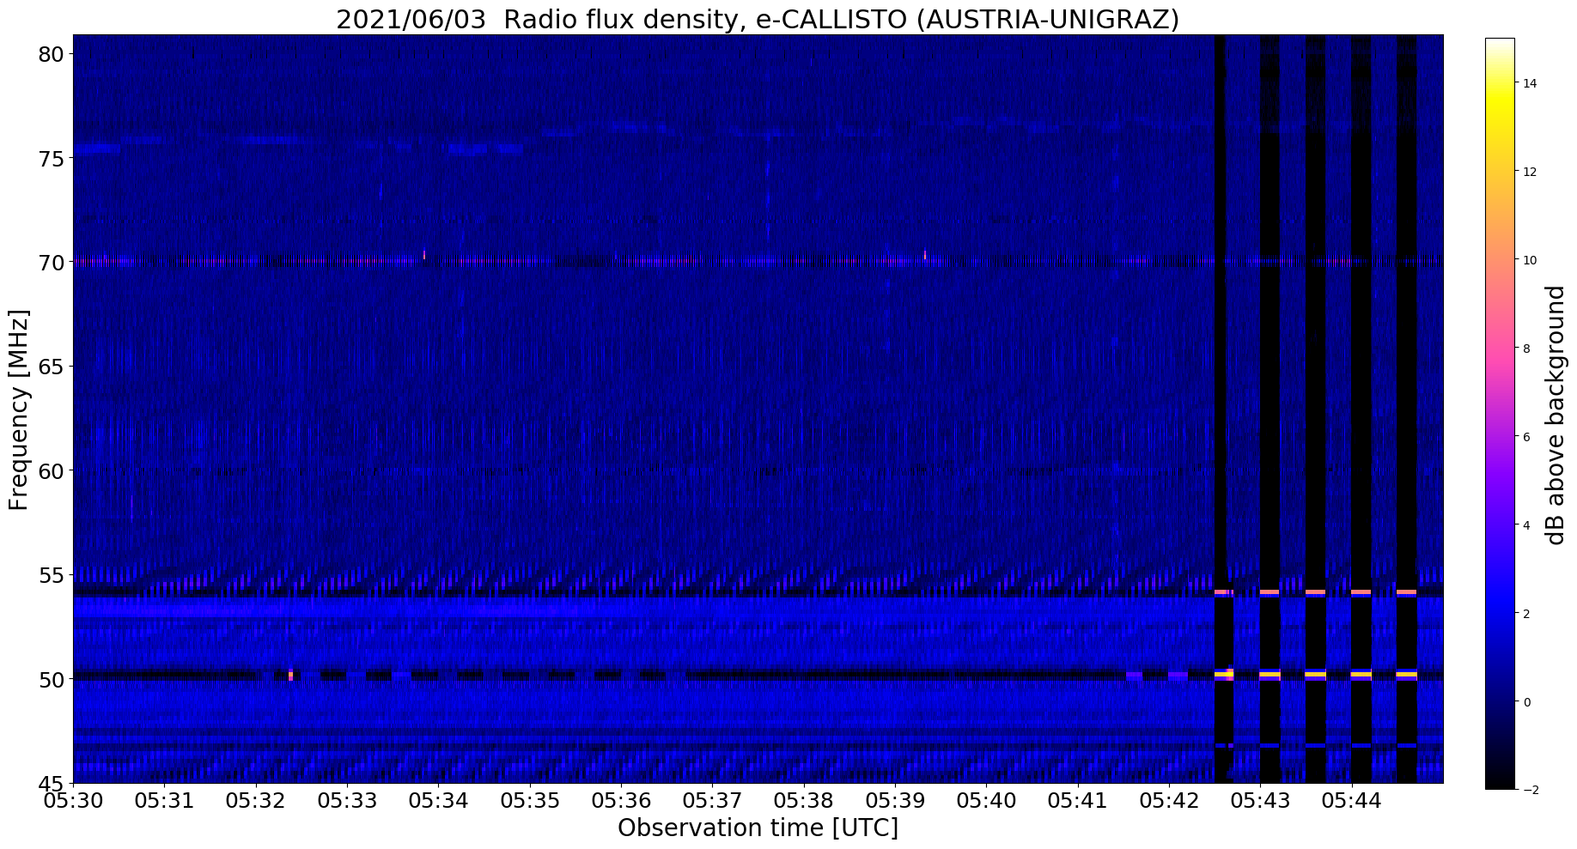Click the colorbar tick label 0
The height and width of the screenshot is (849, 1577).
[1526, 702]
